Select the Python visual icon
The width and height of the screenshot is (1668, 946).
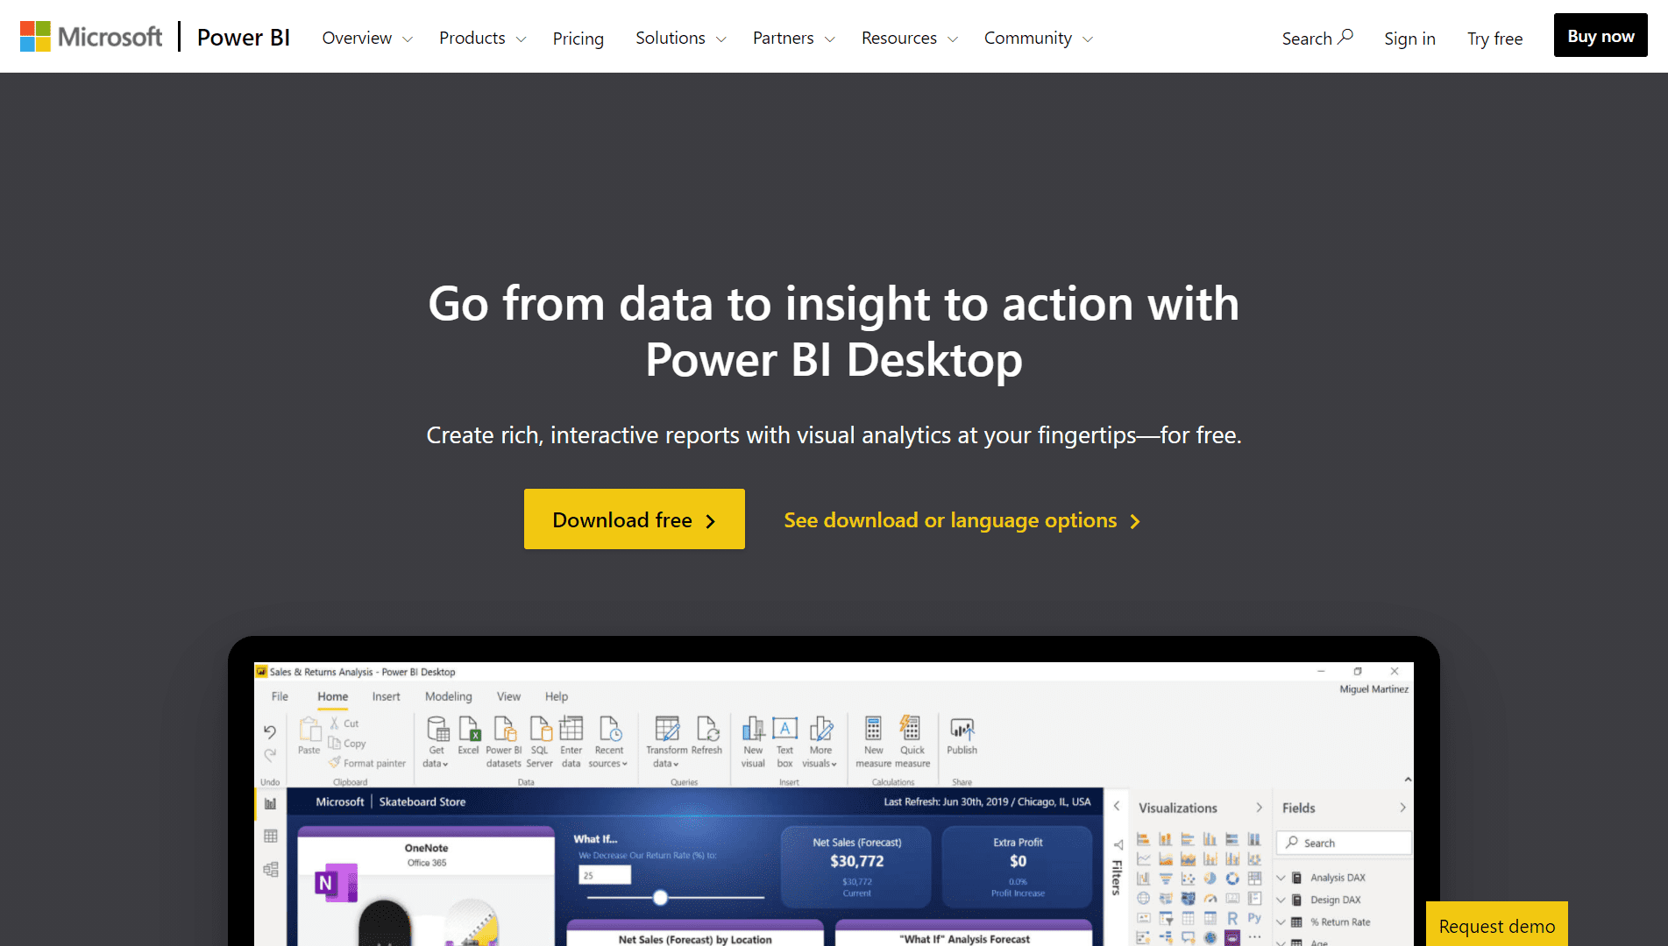(x=1254, y=918)
